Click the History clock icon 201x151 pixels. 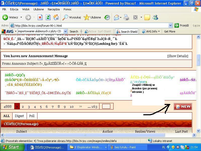coord(107,17)
